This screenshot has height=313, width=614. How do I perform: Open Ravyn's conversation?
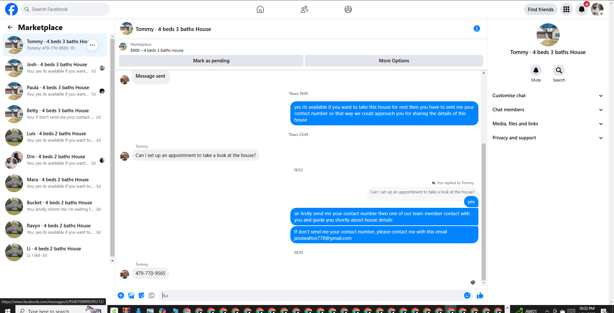[55, 229]
